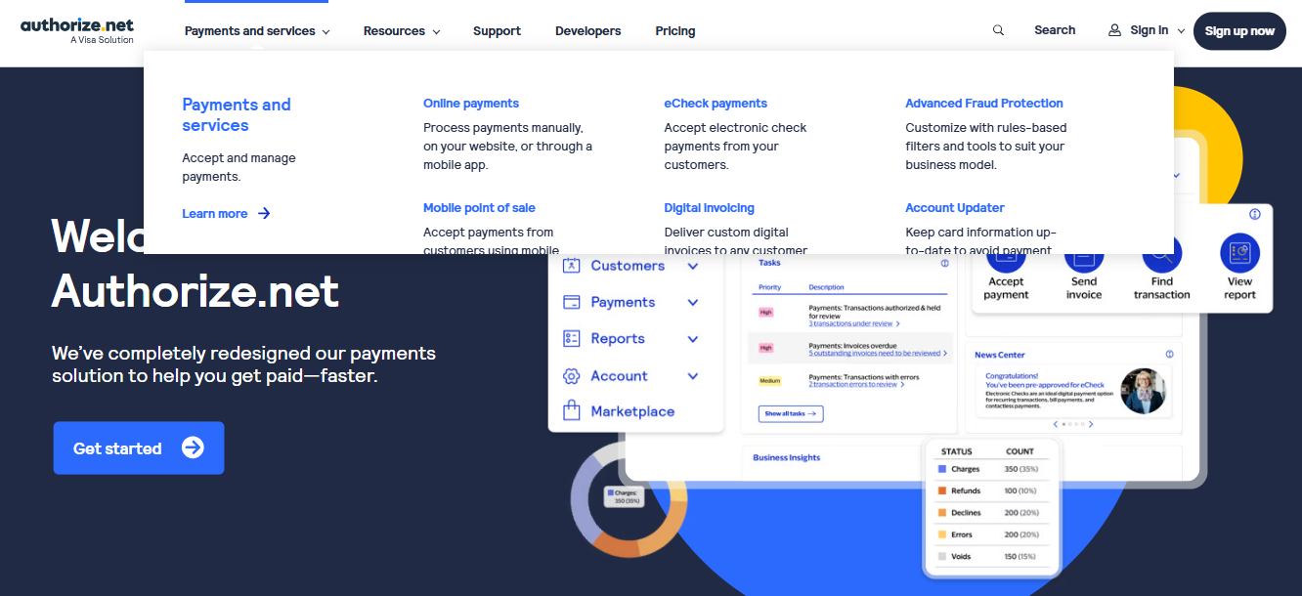
Task: Click the yellow Errors color swatch
Action: 942,534
